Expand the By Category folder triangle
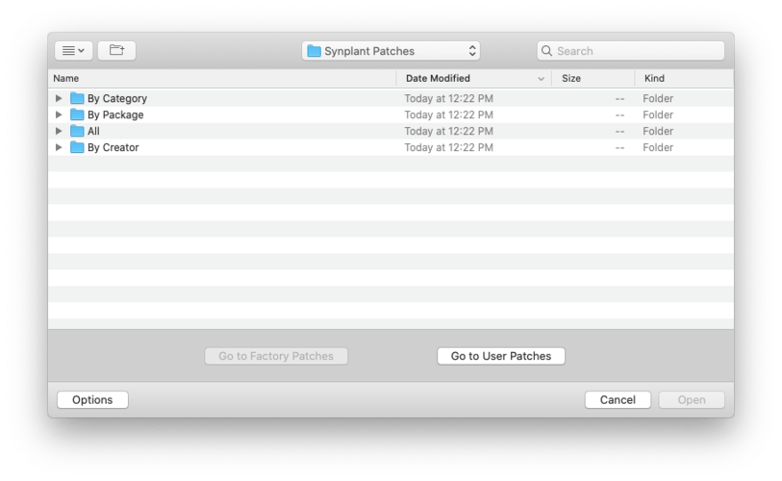Image resolution: width=782 pixels, height=481 pixels. 59,98
